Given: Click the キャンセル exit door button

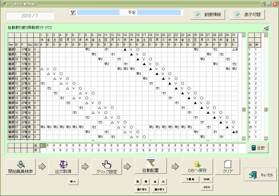Looking at the screenshot, I should point(260,175).
